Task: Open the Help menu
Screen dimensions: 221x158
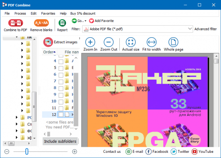Action: pyautogui.click(x=63, y=14)
